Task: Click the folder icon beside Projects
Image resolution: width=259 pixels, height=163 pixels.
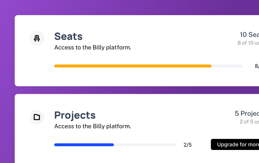Action: coord(37,117)
